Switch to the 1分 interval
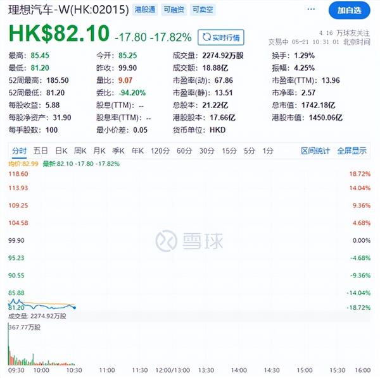380x378 pixels. [268, 150]
